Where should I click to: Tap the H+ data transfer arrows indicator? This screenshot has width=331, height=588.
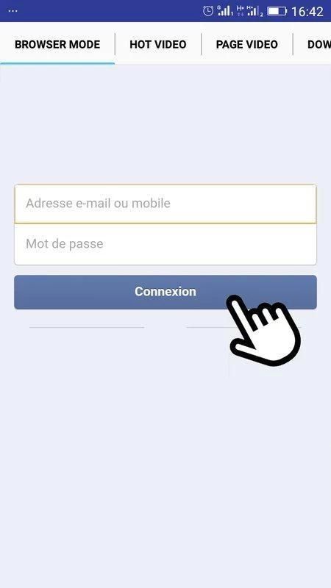[x=240, y=10]
